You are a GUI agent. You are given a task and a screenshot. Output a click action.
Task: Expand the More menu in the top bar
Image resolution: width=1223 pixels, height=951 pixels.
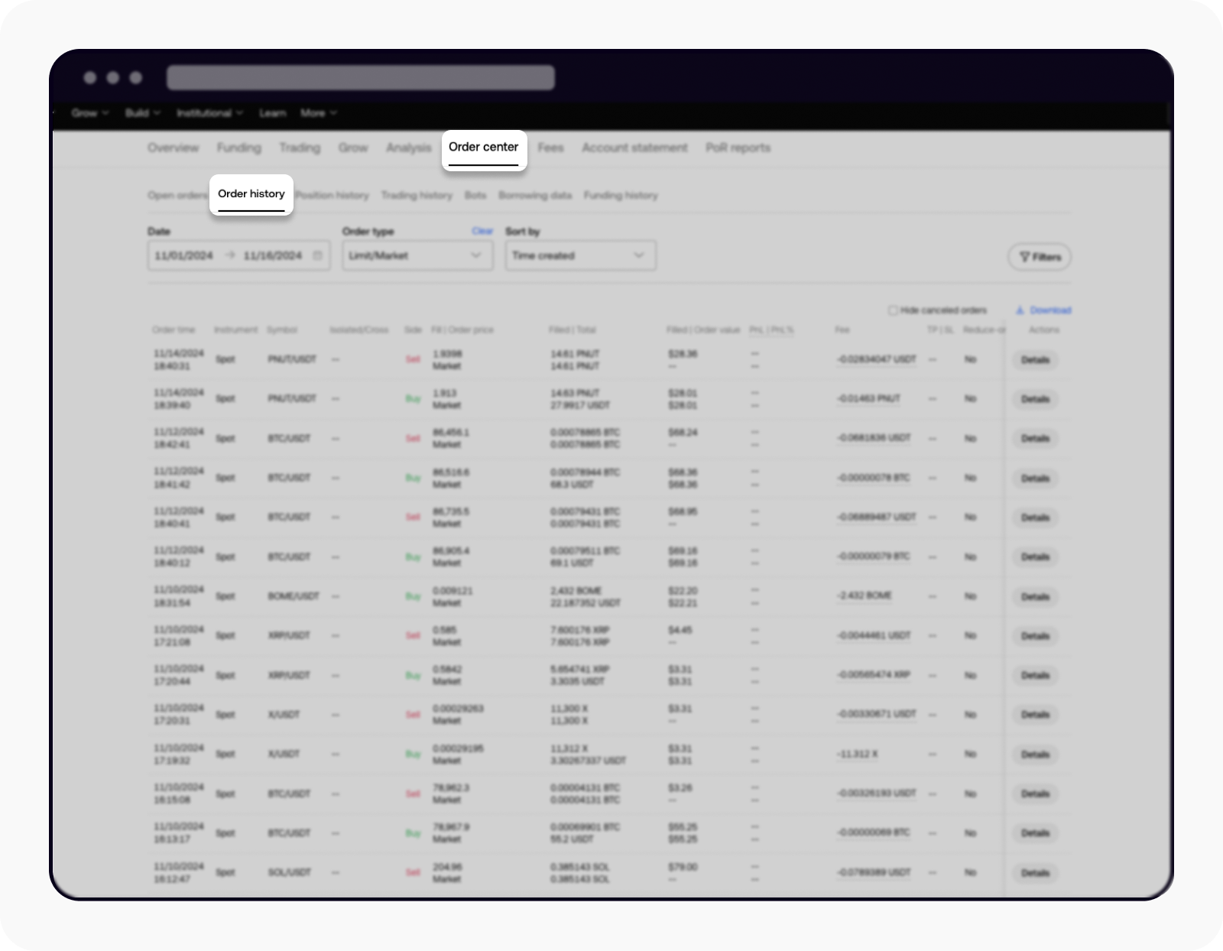318,113
